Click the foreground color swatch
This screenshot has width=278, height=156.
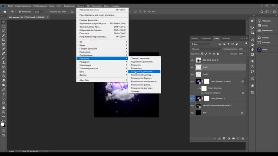pos(2,124)
